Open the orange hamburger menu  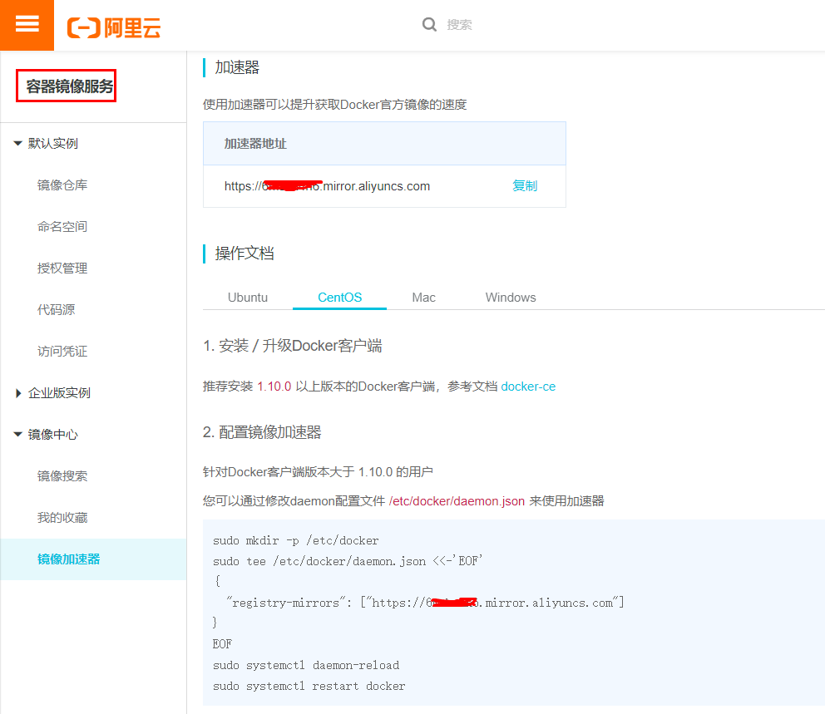27,25
